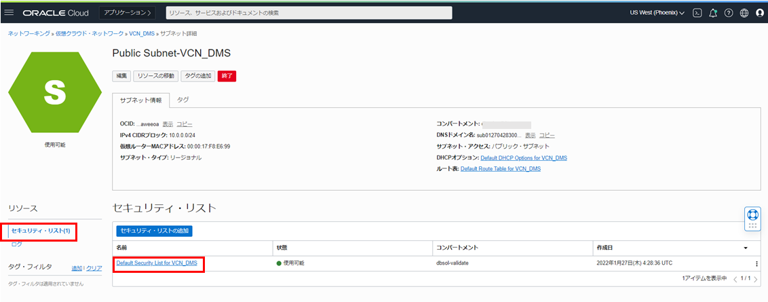
Task: Click the red 終了 button
Action: click(x=227, y=76)
